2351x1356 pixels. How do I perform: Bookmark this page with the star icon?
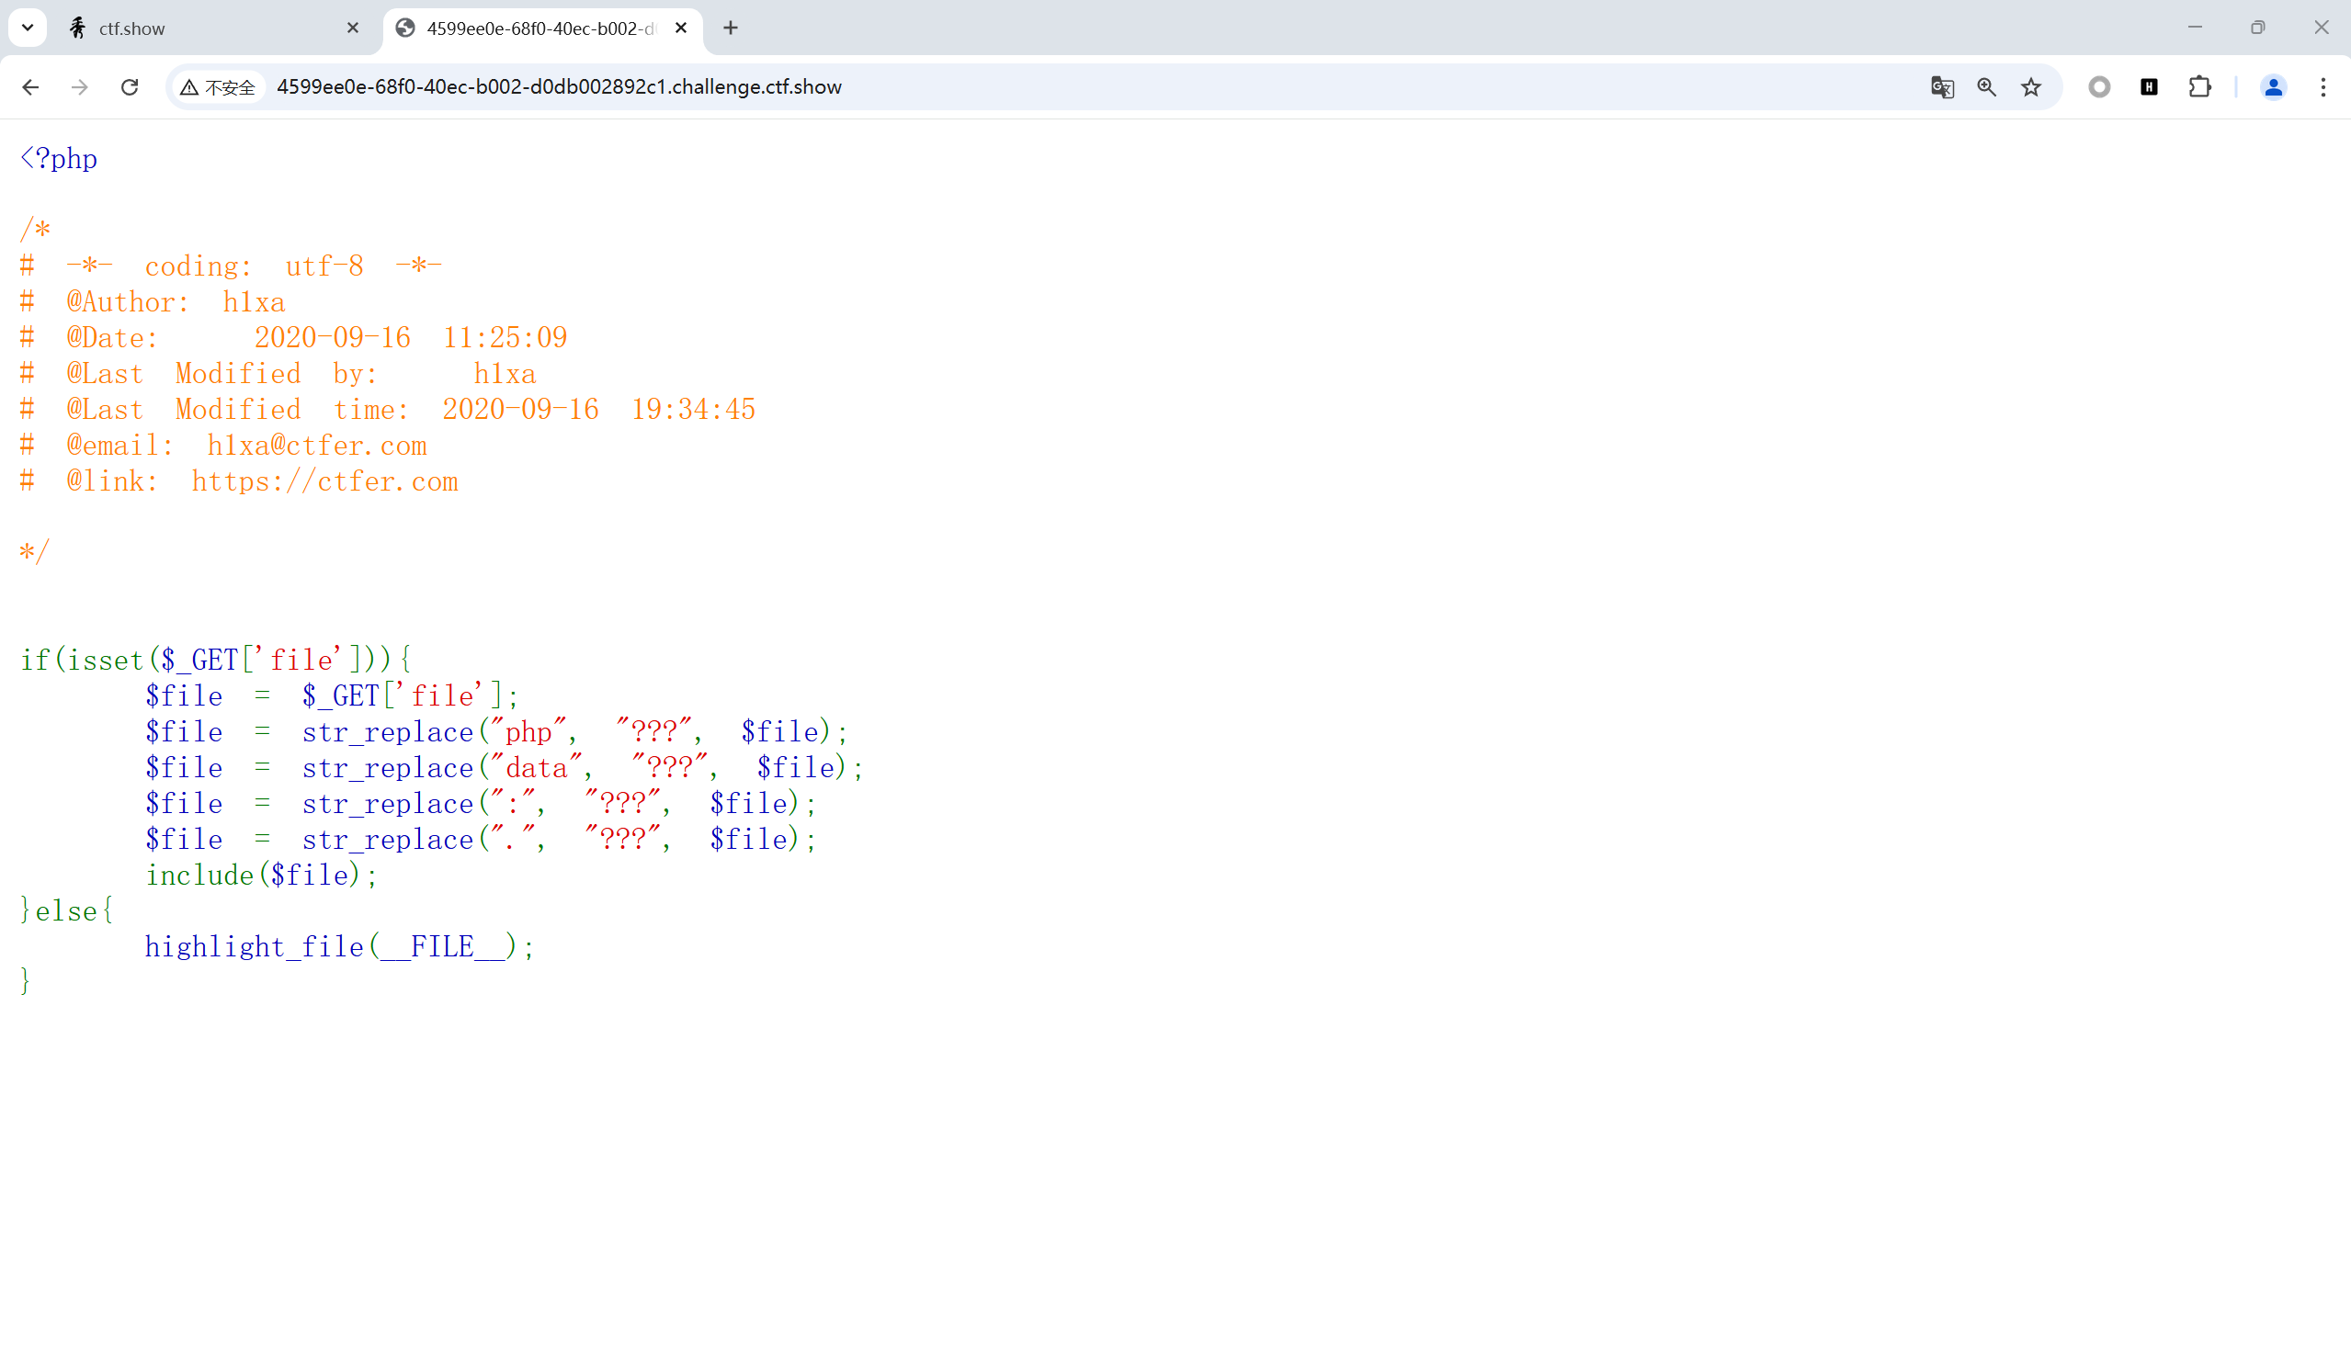coord(2030,86)
